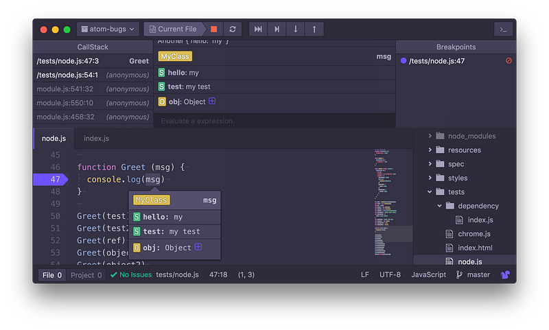Open the atom-bugs project dropdown
Screen dimensions: 549x330
point(108,30)
